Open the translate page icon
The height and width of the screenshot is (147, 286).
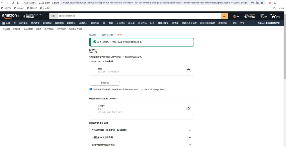(257, 3)
